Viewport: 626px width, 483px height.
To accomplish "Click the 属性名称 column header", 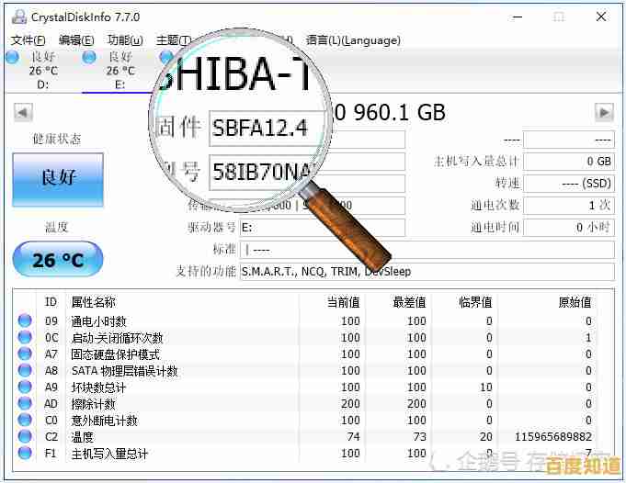I will click(x=94, y=302).
